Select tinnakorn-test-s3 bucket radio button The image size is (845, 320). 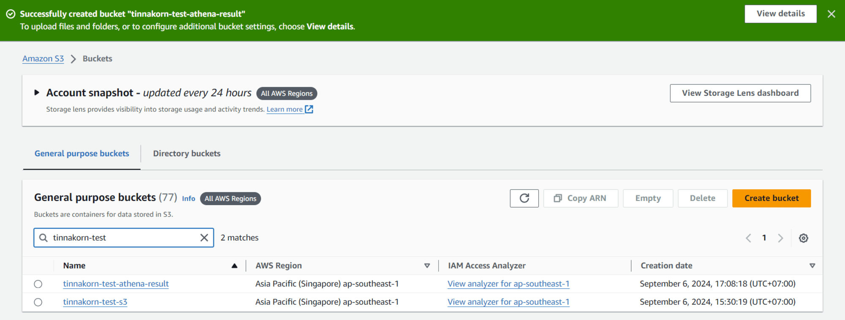click(38, 302)
